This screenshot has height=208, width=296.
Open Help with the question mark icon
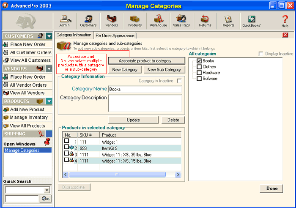(285, 21)
